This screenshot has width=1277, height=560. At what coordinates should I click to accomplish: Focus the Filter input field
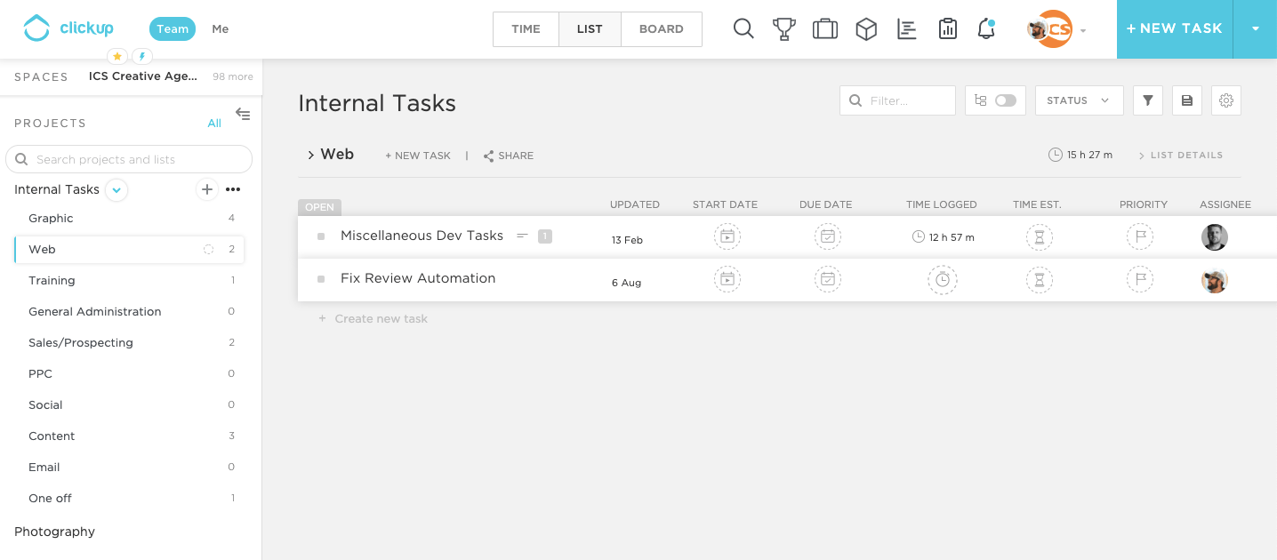tap(897, 100)
